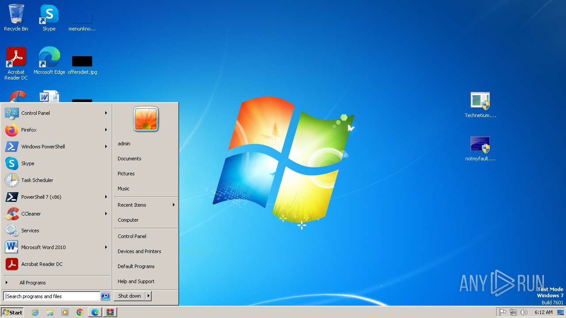The height and width of the screenshot is (318, 566).
Task: Open the Recycle Bin desktop icon
Action: pyautogui.click(x=16, y=18)
